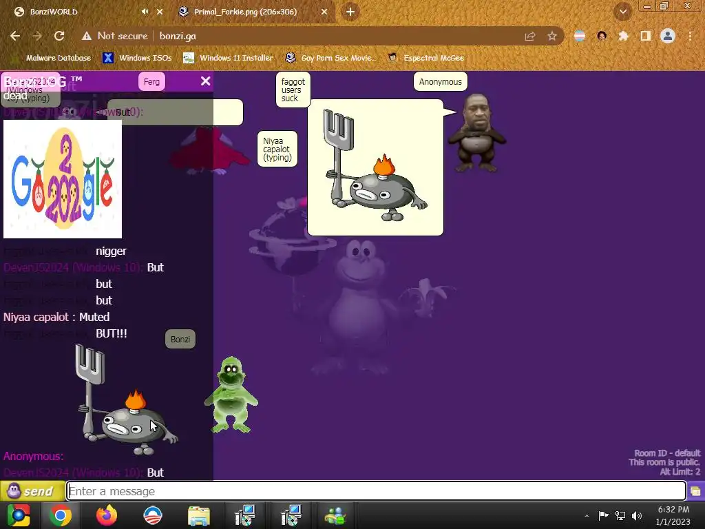
Task: Open the Chrome profile menu
Action: [668, 36]
